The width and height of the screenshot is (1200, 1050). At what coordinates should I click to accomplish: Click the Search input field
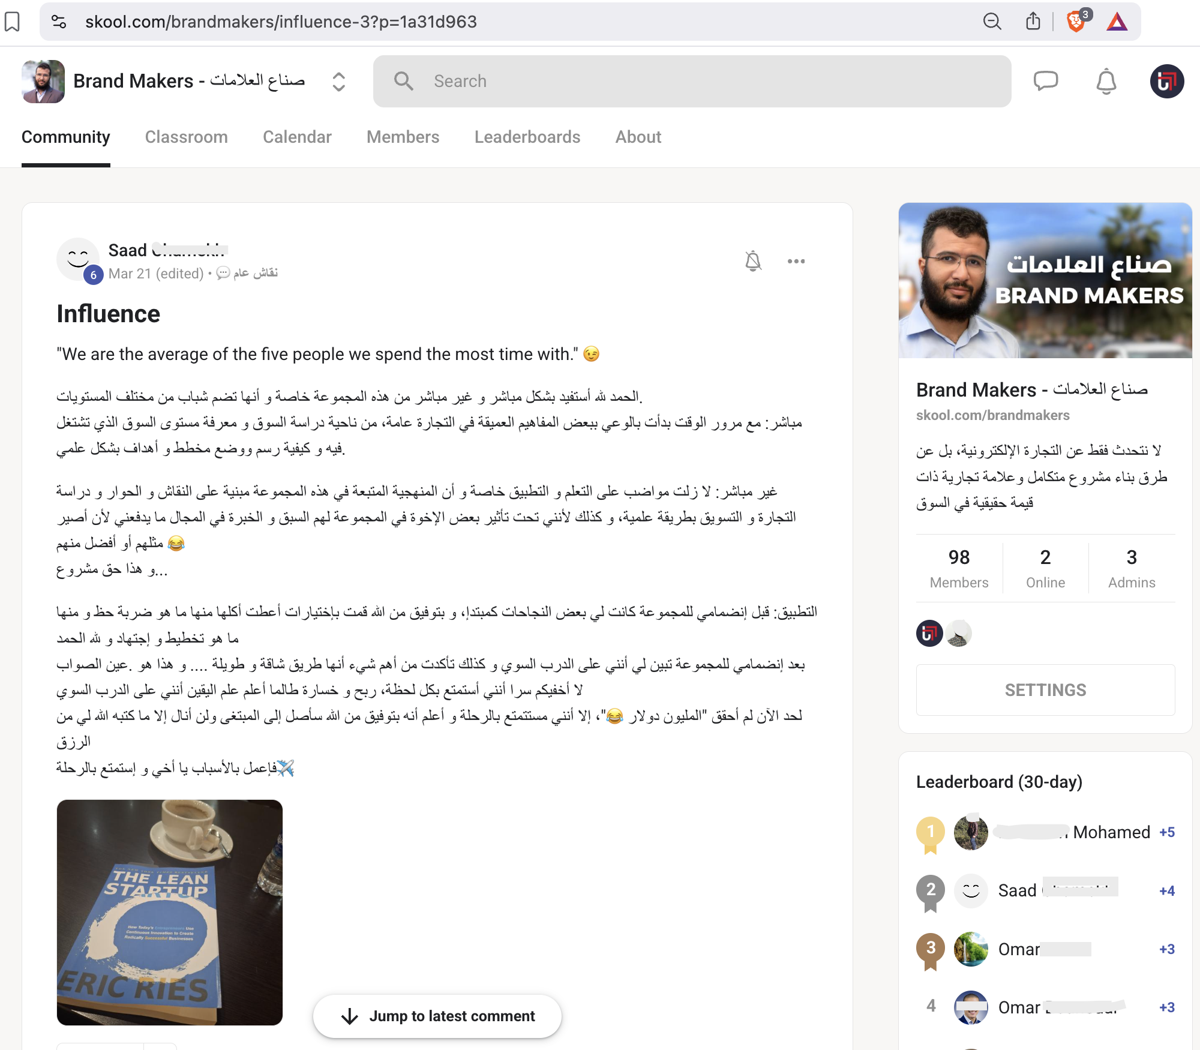[692, 81]
